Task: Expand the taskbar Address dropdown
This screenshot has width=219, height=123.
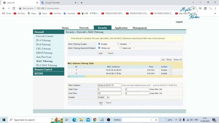Action: point(151,120)
